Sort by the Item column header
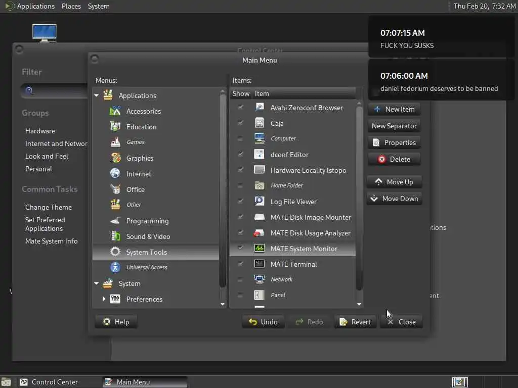518x388 pixels. 304,93
